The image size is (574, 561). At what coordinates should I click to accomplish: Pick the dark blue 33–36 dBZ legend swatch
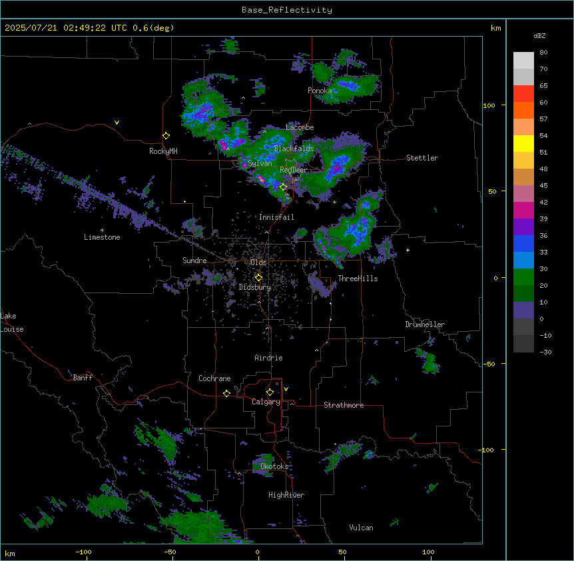(x=523, y=243)
